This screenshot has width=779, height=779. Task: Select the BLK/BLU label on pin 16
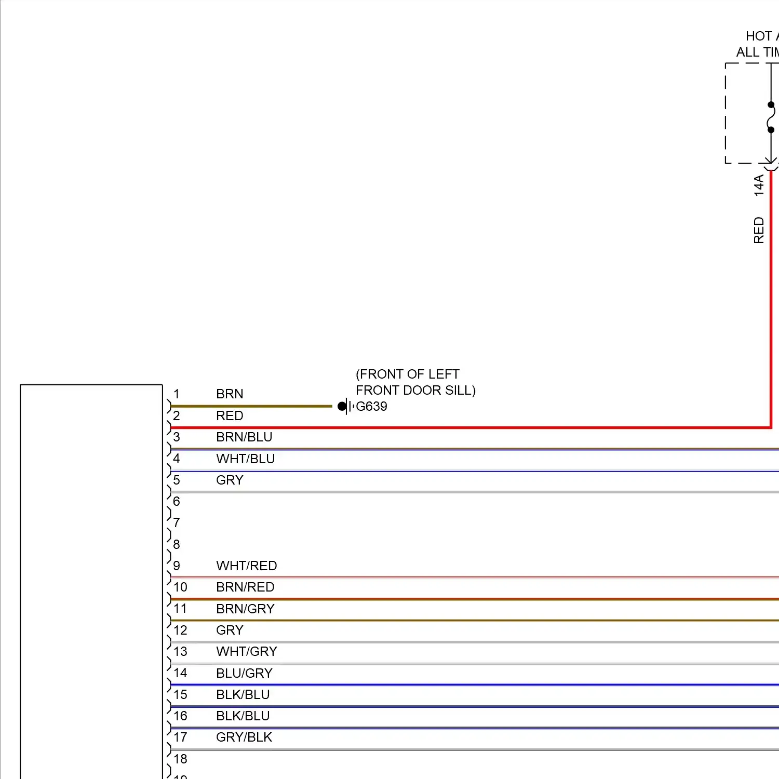coord(243,716)
